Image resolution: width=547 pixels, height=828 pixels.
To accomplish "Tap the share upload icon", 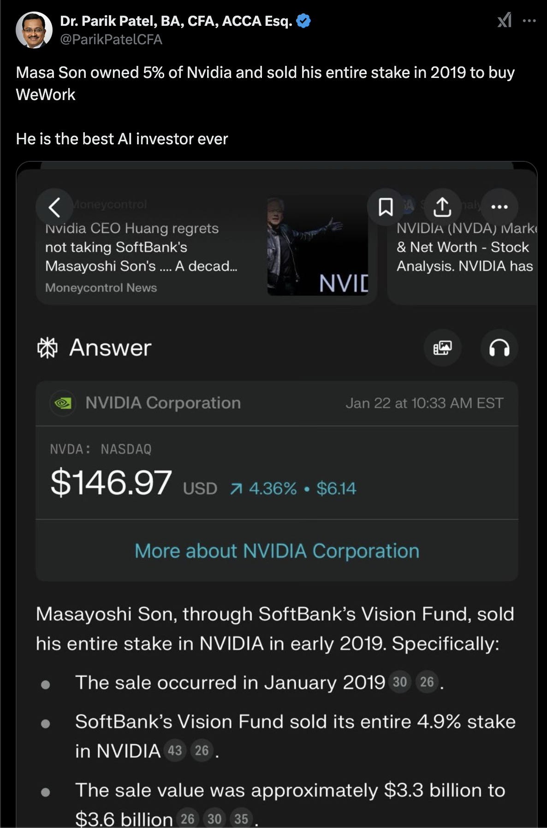I will [442, 207].
